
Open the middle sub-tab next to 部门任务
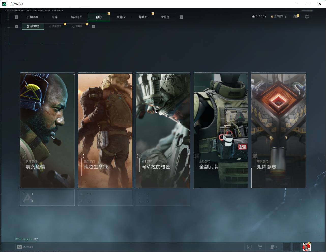point(55,26)
